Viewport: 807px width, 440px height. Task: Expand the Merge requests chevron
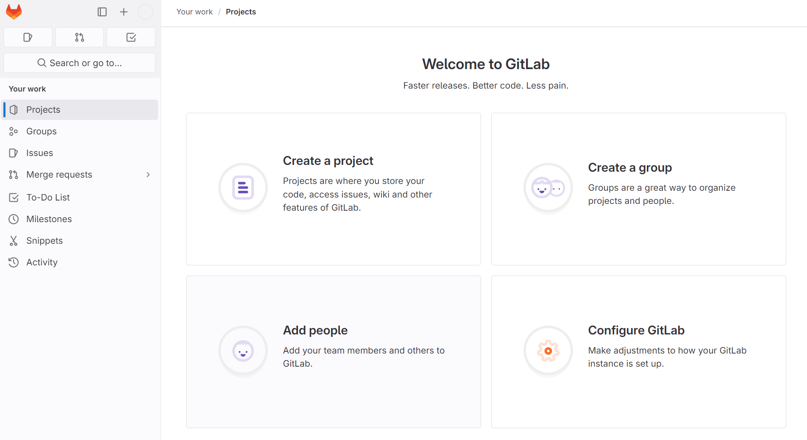click(x=148, y=175)
